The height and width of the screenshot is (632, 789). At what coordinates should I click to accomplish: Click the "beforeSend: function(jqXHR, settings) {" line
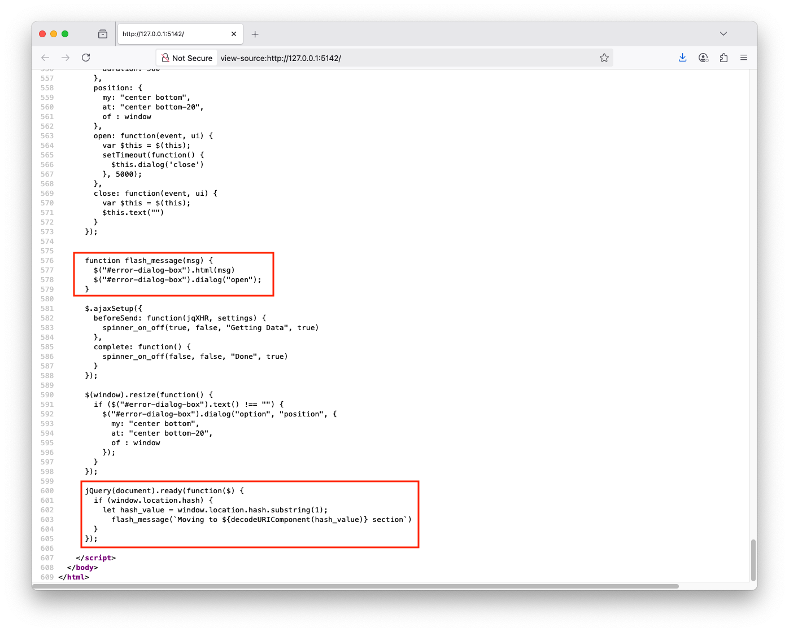click(x=180, y=318)
